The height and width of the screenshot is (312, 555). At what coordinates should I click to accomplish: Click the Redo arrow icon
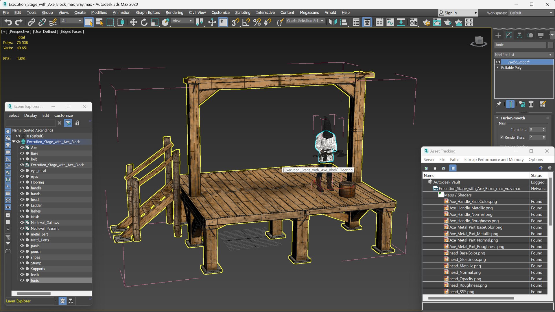19,22
